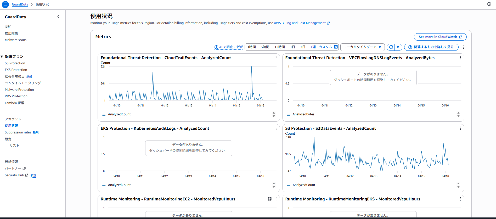Image resolution: width=496 pixels, height=219 pixels.
Task: Open EKS Protection page
Action: point(16,70)
